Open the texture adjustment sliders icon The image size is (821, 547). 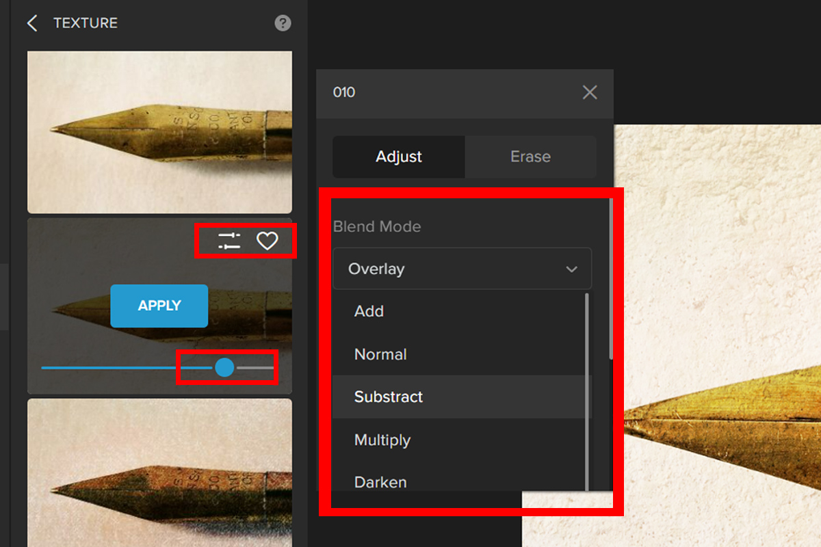pos(229,241)
